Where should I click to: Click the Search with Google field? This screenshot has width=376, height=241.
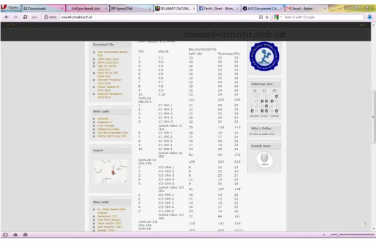(323, 17)
